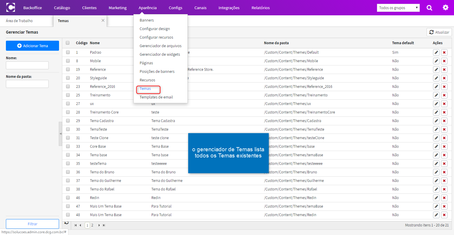Edit the ux theme via its pencil icon
Screen dimensions: 454x235
point(436,104)
